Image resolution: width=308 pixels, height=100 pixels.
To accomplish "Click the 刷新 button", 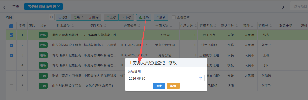I will pyautogui.click(x=161, y=17).
